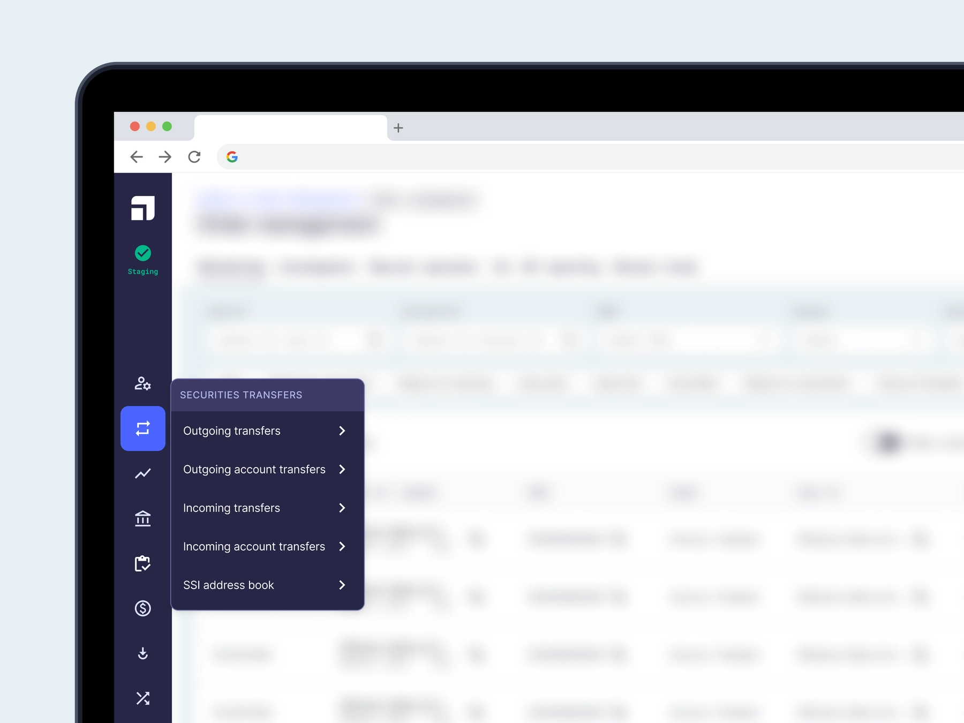Open the user settings sidebar icon
Screen dimensions: 964x723
click(143, 383)
